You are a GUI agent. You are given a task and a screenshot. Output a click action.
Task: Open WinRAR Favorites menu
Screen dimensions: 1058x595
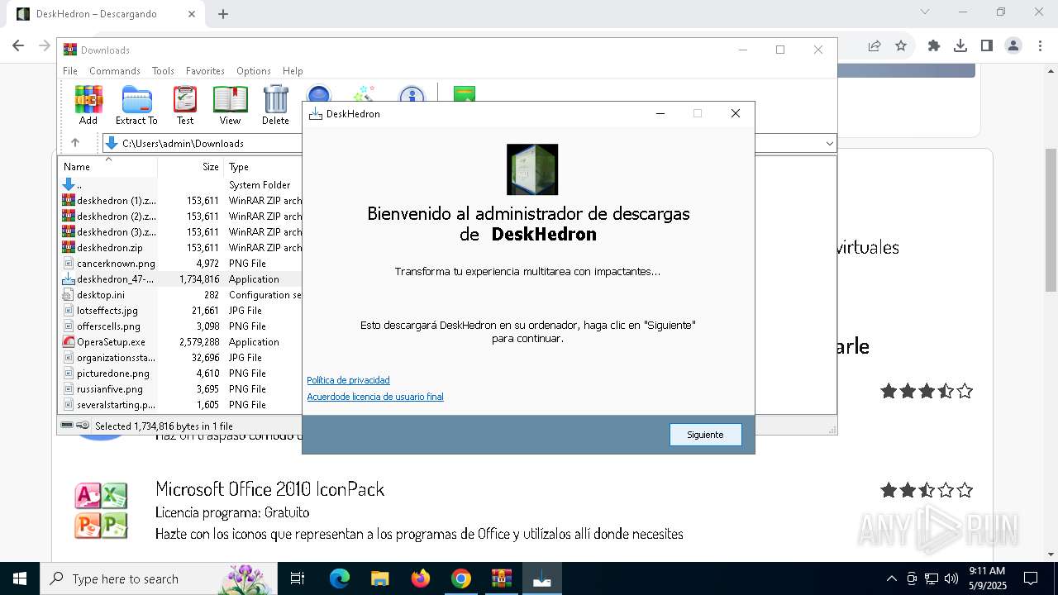point(205,71)
